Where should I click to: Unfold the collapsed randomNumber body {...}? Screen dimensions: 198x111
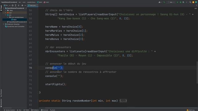pos(123,101)
